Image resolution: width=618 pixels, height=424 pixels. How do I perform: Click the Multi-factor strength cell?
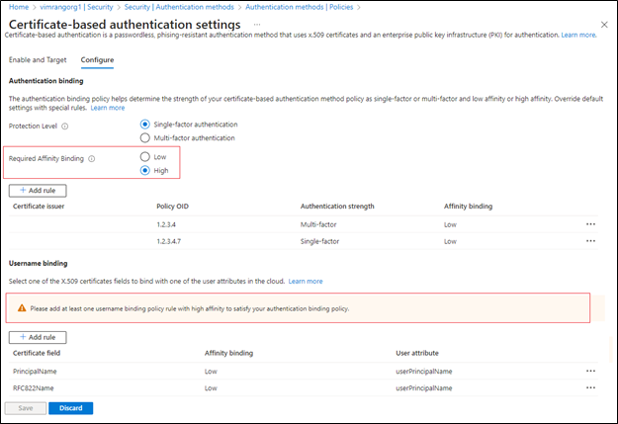(318, 224)
